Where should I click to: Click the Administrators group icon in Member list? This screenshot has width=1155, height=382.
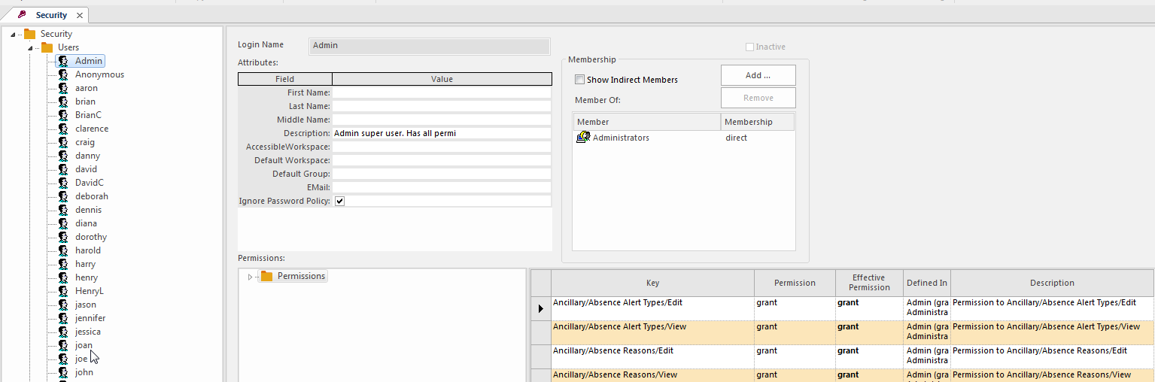tap(583, 138)
